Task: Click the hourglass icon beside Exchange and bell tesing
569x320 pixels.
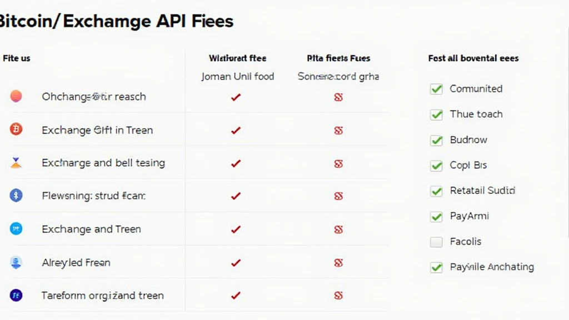Action: click(16, 163)
